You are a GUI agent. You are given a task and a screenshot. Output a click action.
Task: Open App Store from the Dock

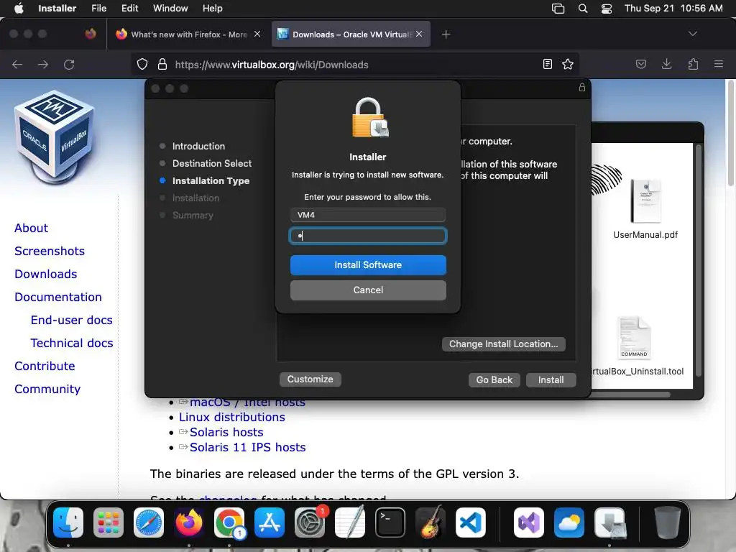270,523
